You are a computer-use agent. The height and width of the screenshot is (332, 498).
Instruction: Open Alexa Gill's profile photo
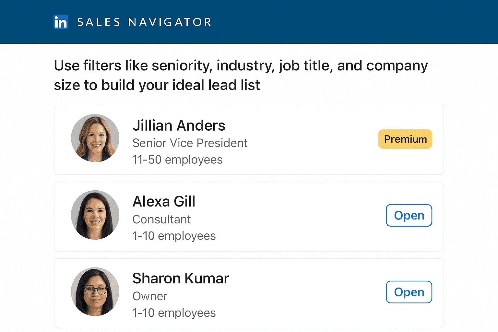[x=95, y=215]
